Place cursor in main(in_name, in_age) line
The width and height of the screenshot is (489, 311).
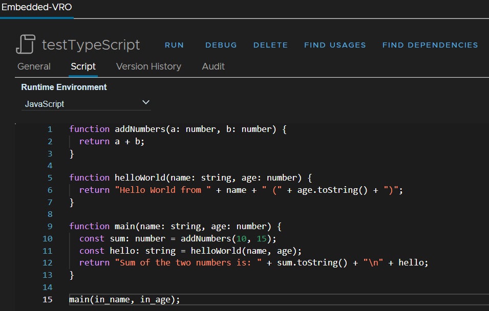pos(124,299)
